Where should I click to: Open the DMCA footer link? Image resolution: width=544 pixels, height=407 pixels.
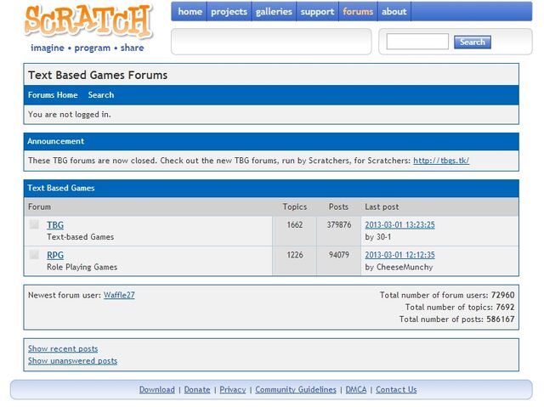pos(356,390)
